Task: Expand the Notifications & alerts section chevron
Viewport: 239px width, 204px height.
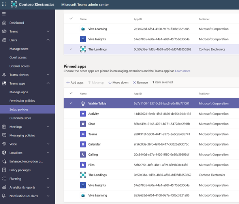Action: tap(48, 196)
